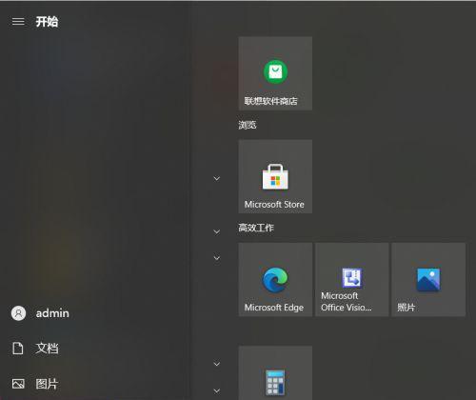Screen dimensions: 476x400
Task: Click the admin user avatar icon
Action: tap(19, 313)
